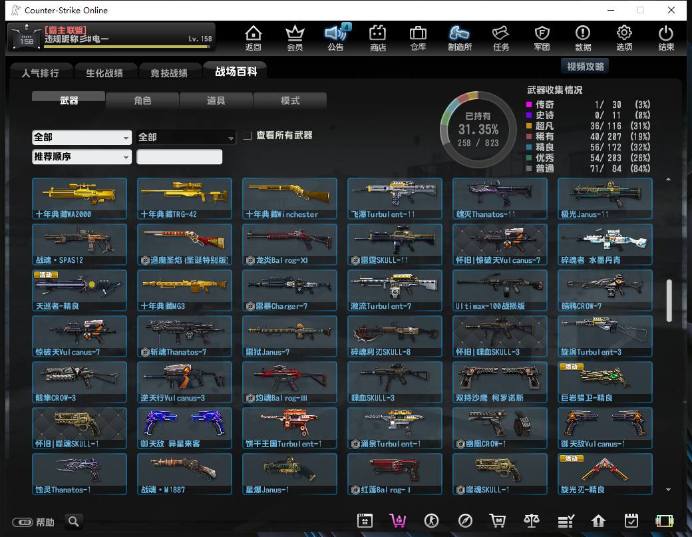Viewport: 692px width, 537px height.
Task: Click the weapon list scrollbar thumb
Action: [x=669, y=301]
